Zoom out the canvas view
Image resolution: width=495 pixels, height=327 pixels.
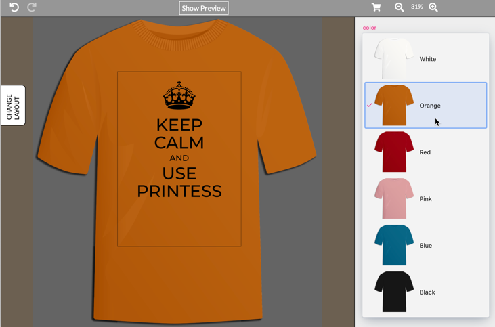pyautogui.click(x=399, y=7)
